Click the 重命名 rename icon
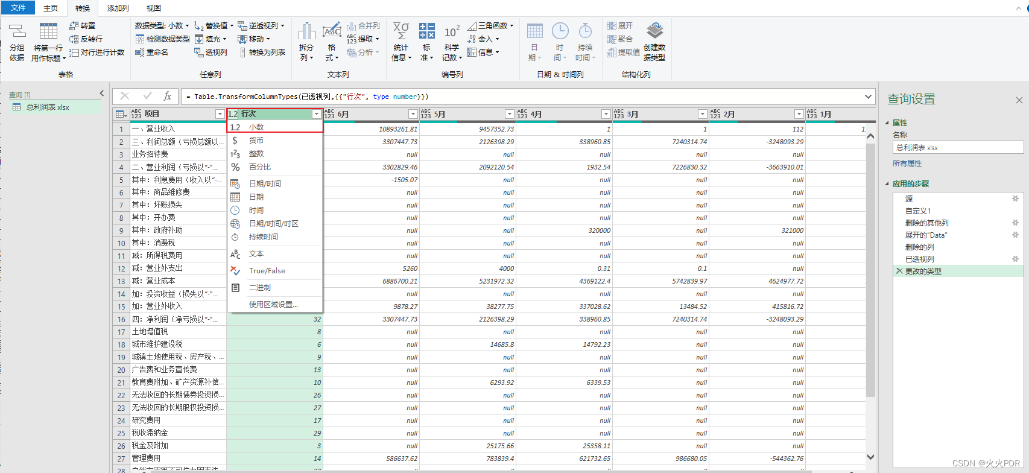Viewport: 1029px width, 473px height. [139, 52]
